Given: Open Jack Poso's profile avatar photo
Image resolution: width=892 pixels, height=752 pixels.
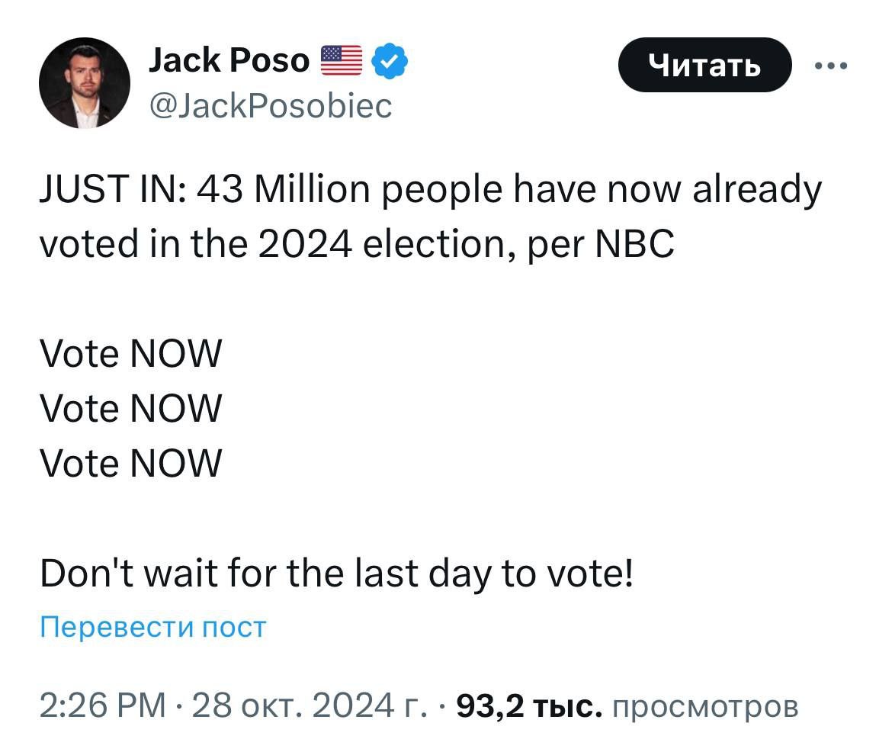Looking at the screenshot, I should coord(85,83).
